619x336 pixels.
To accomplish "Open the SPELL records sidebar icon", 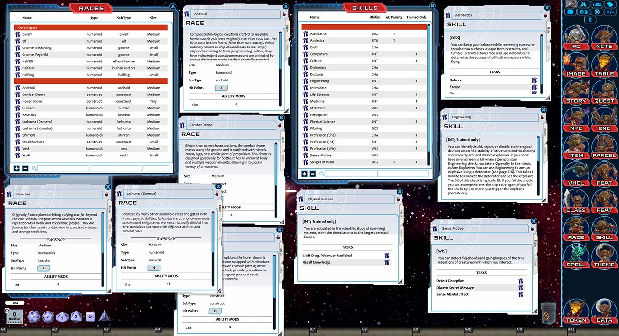I will click(576, 253).
